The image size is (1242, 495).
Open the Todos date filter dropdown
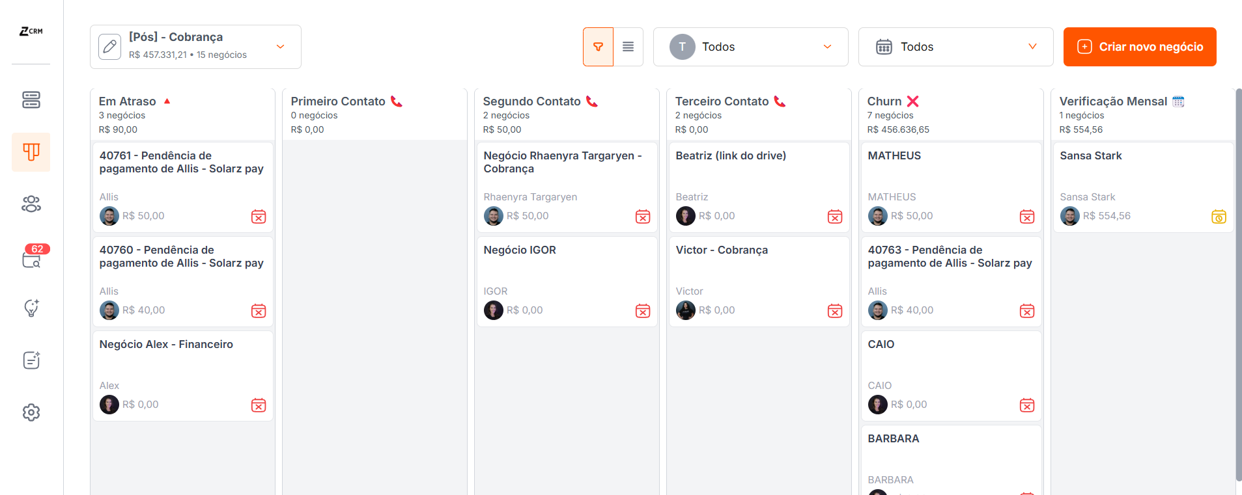pyautogui.click(x=955, y=47)
